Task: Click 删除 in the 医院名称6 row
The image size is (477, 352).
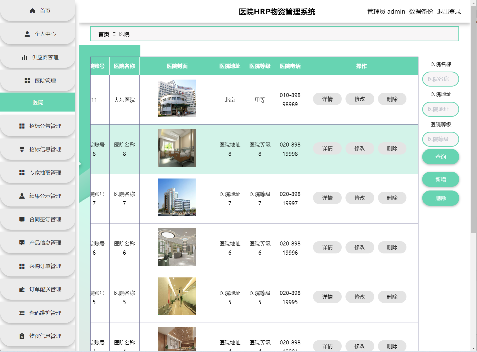Action: 392,248
